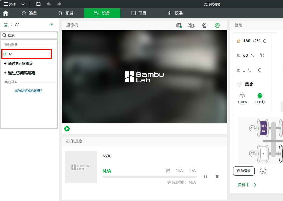Switch to the 预览 tab
The image size is (283, 201).
(66, 13)
